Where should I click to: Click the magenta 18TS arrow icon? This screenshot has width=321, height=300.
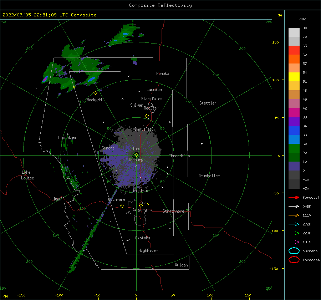(x=294, y=242)
